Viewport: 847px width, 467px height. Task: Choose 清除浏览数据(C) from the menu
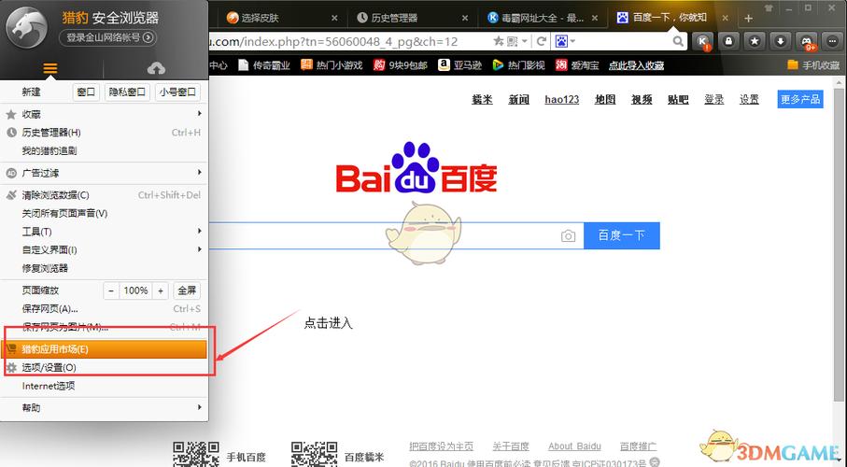(x=104, y=195)
